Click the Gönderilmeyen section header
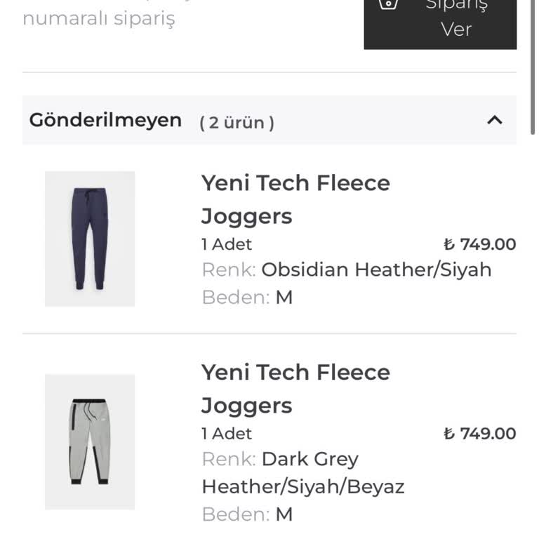 tap(269, 120)
